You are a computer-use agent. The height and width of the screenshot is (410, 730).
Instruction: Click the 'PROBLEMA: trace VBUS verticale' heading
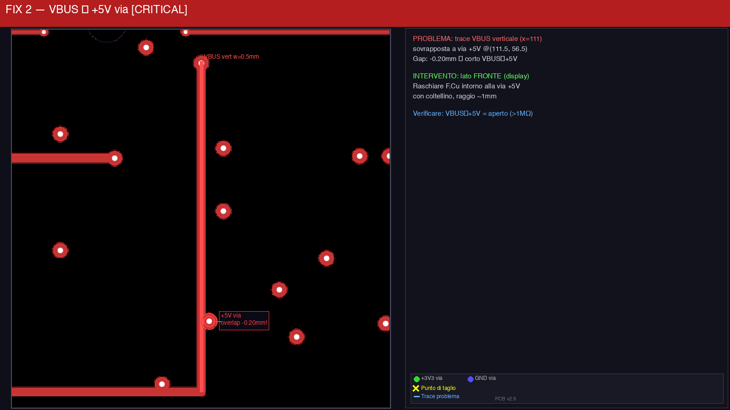tap(477, 39)
